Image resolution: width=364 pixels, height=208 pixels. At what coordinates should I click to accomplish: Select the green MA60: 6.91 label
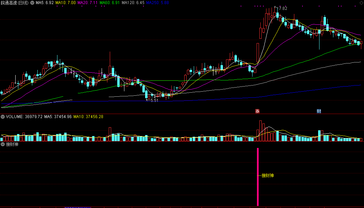[x=109, y=3]
